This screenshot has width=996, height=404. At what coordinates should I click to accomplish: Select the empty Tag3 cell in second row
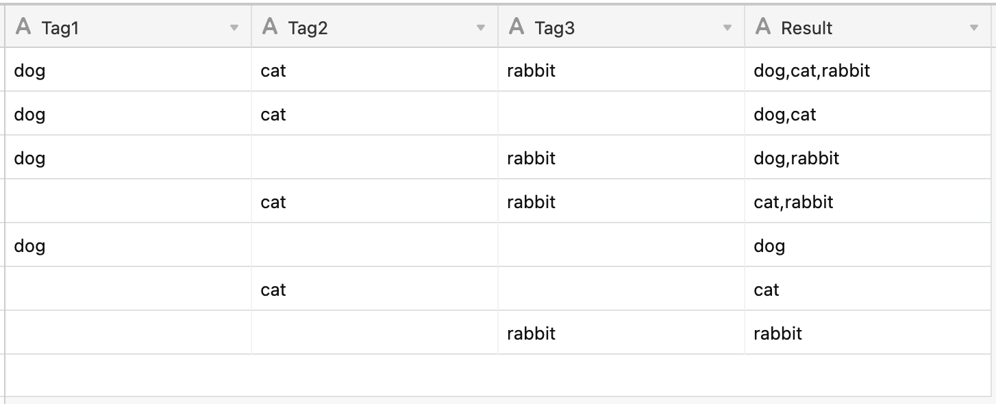[x=621, y=114]
